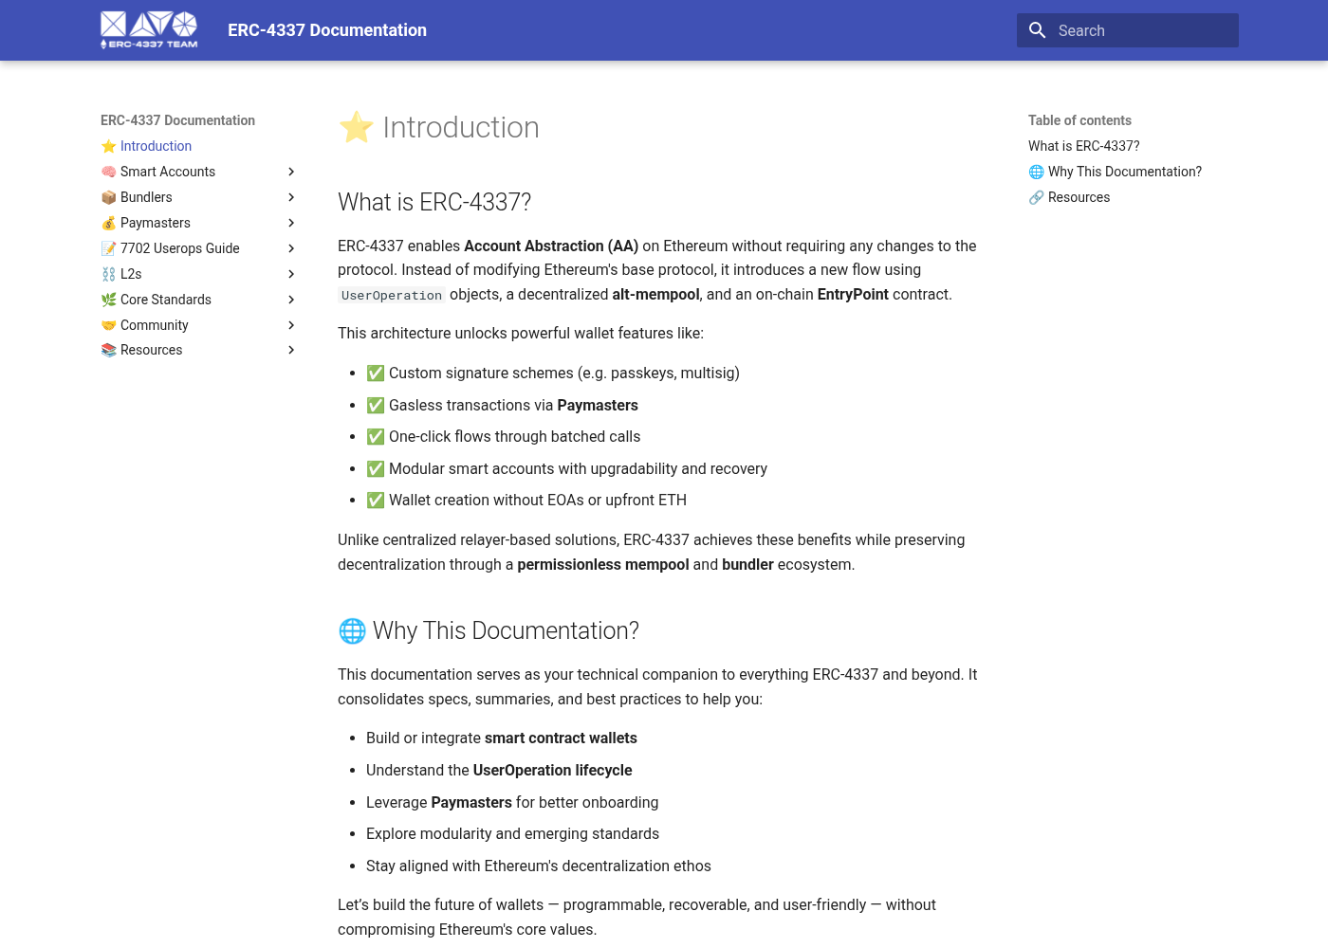Open L2s in the sidebar
The image size is (1328, 948).
pos(121,274)
